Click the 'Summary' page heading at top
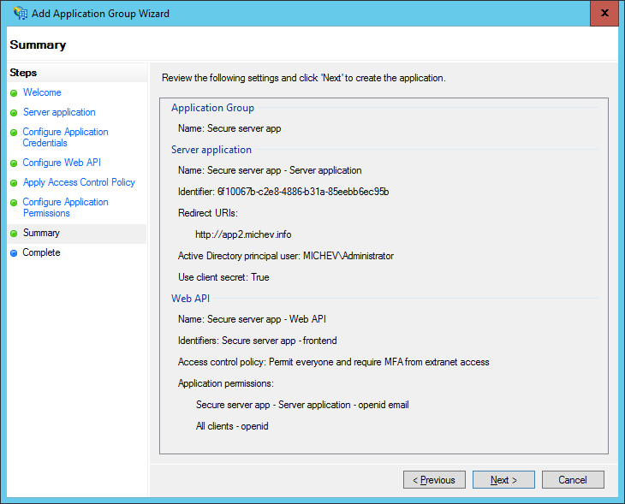The image size is (625, 504). [38, 45]
